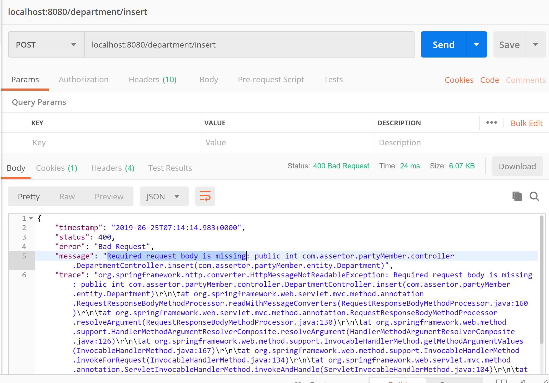Select Pretty response view
549x383 pixels.
point(29,196)
